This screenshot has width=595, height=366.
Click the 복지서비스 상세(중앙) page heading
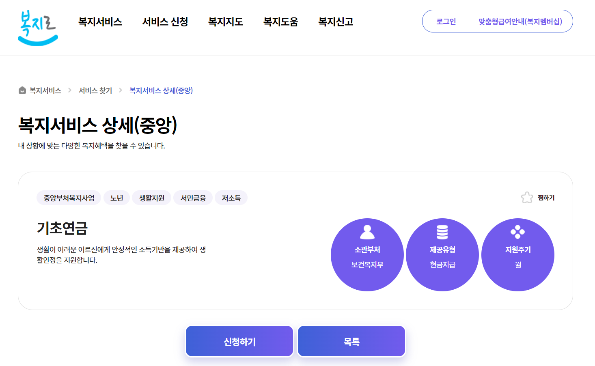98,125
